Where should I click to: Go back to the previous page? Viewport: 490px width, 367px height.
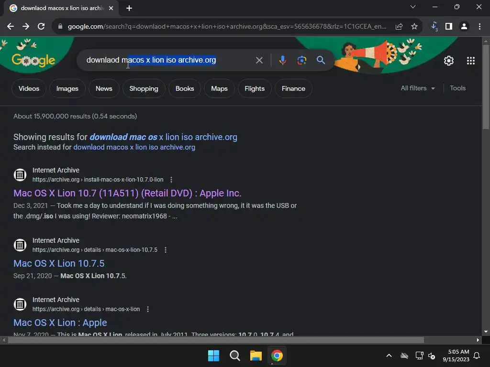click(x=11, y=27)
